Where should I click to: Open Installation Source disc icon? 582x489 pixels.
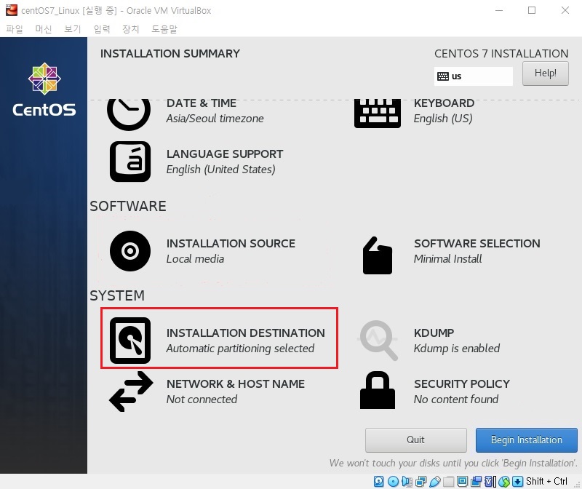pos(130,251)
